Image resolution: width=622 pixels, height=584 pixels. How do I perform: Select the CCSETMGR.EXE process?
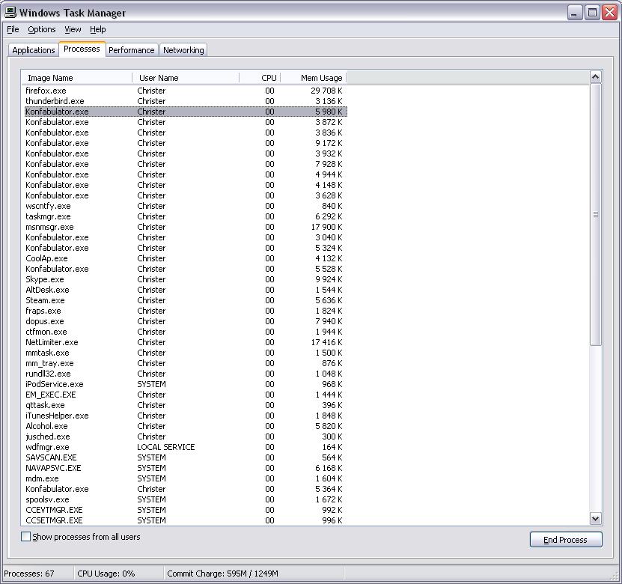tap(186, 520)
